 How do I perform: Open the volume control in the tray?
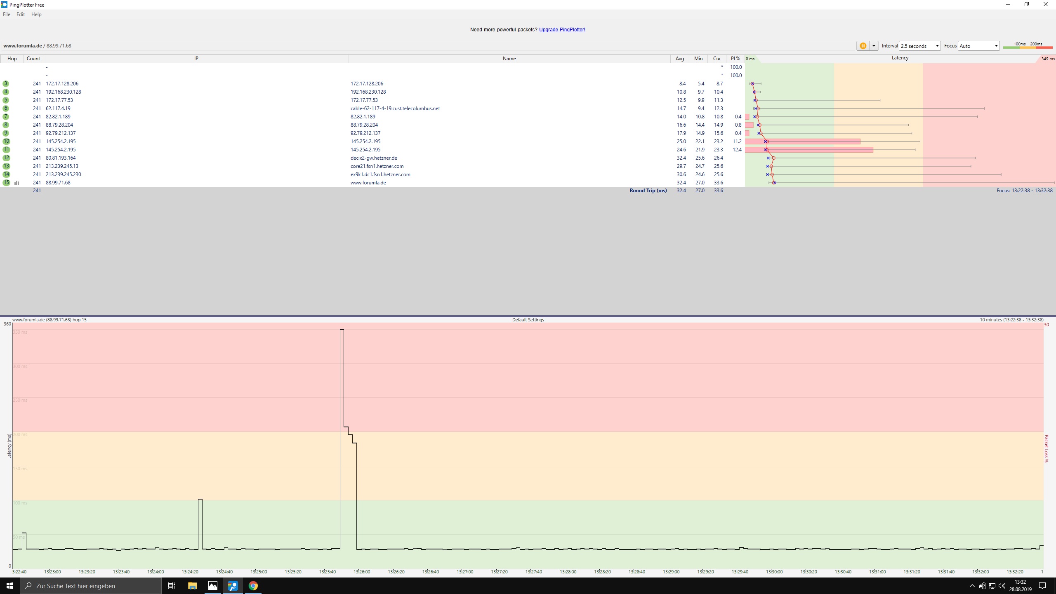tap(1002, 586)
